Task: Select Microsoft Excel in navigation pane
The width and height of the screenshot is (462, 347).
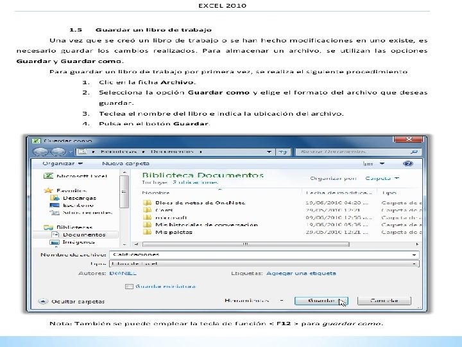Action: pos(76,176)
